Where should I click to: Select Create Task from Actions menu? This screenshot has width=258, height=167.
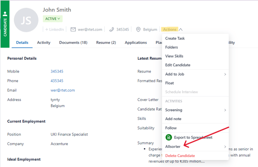[x=175, y=38]
